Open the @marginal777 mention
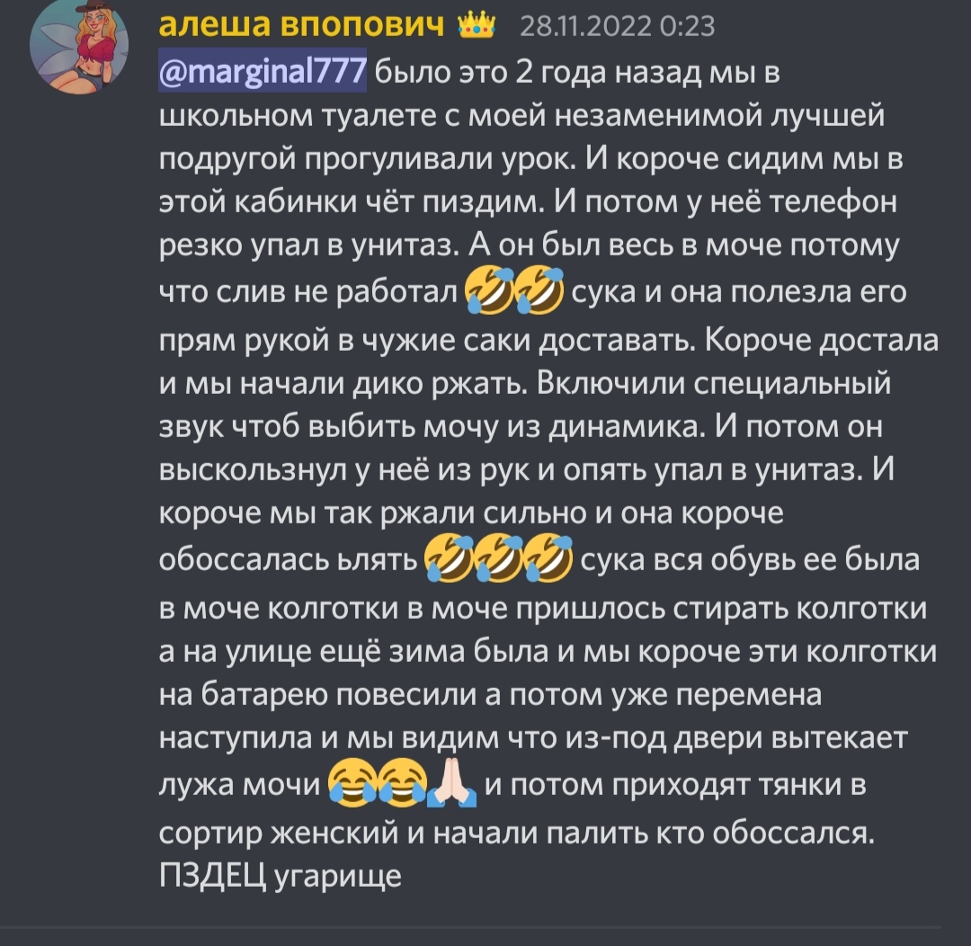 (x=263, y=70)
